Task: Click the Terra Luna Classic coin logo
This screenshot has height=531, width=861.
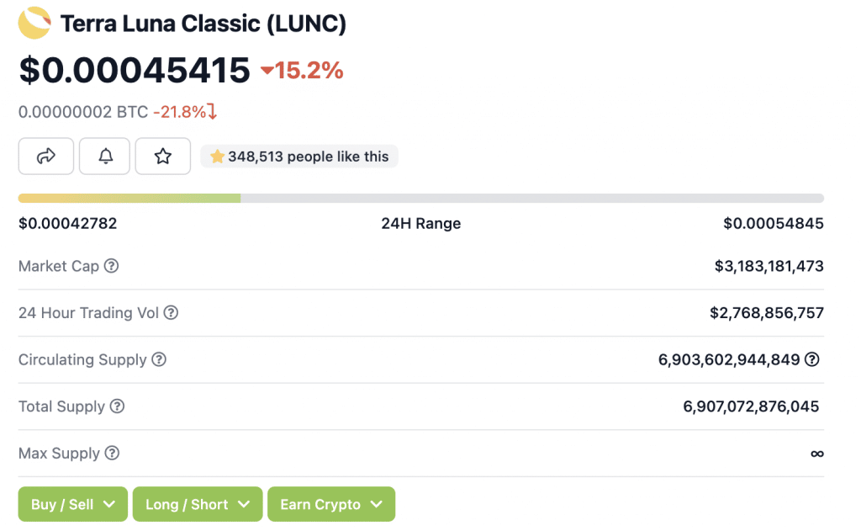Action: [x=34, y=23]
